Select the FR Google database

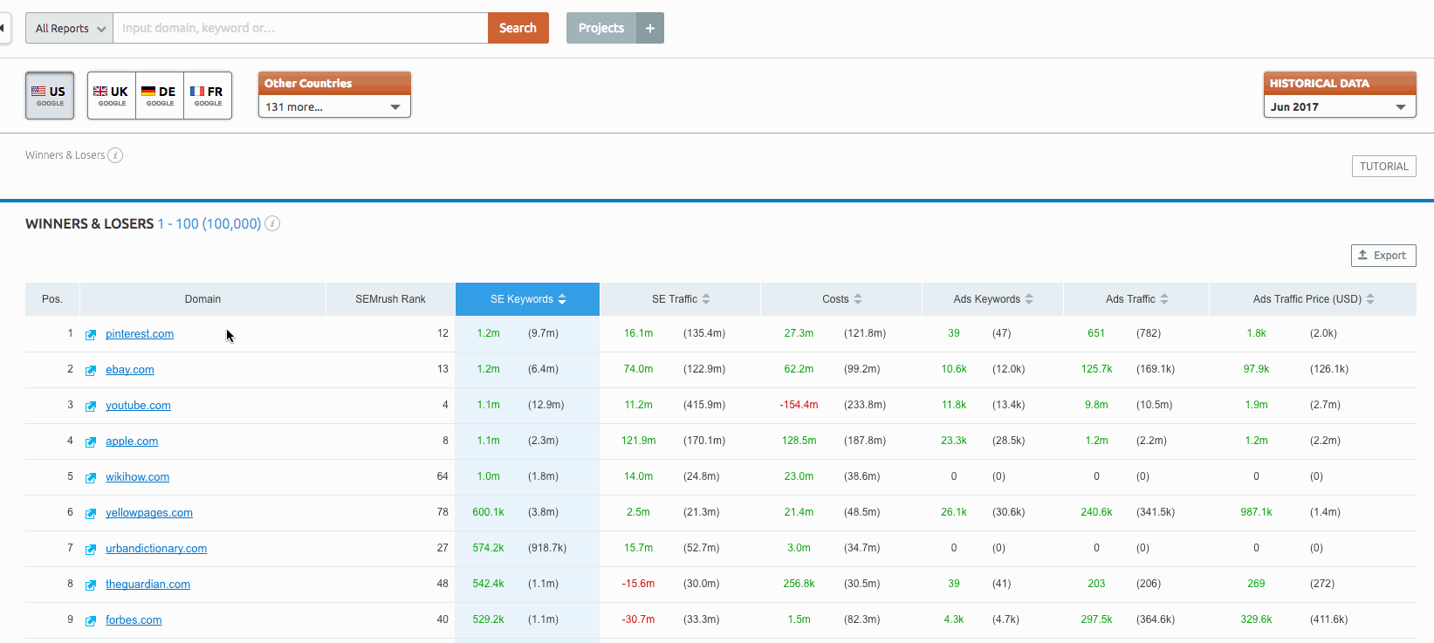pyautogui.click(x=208, y=95)
